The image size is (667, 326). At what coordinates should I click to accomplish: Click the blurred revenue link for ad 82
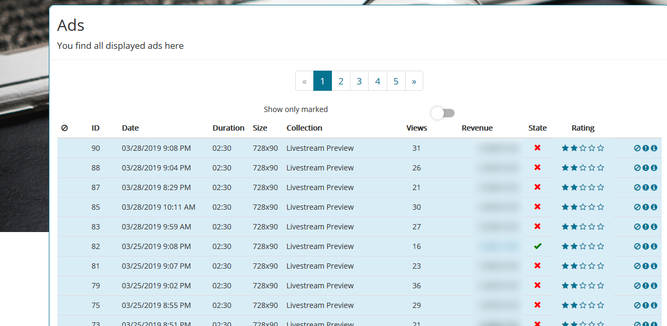(499, 246)
